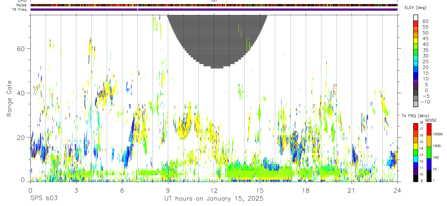Click the '6' tick on the UT hours axis
The width and height of the screenshot is (447, 206).
pyautogui.click(x=122, y=190)
